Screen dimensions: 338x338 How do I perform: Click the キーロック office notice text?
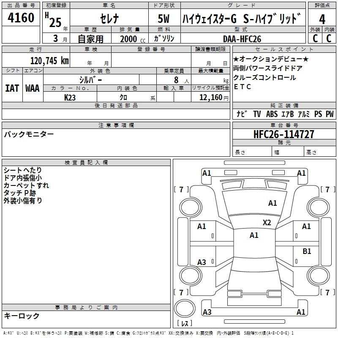point(22,316)
